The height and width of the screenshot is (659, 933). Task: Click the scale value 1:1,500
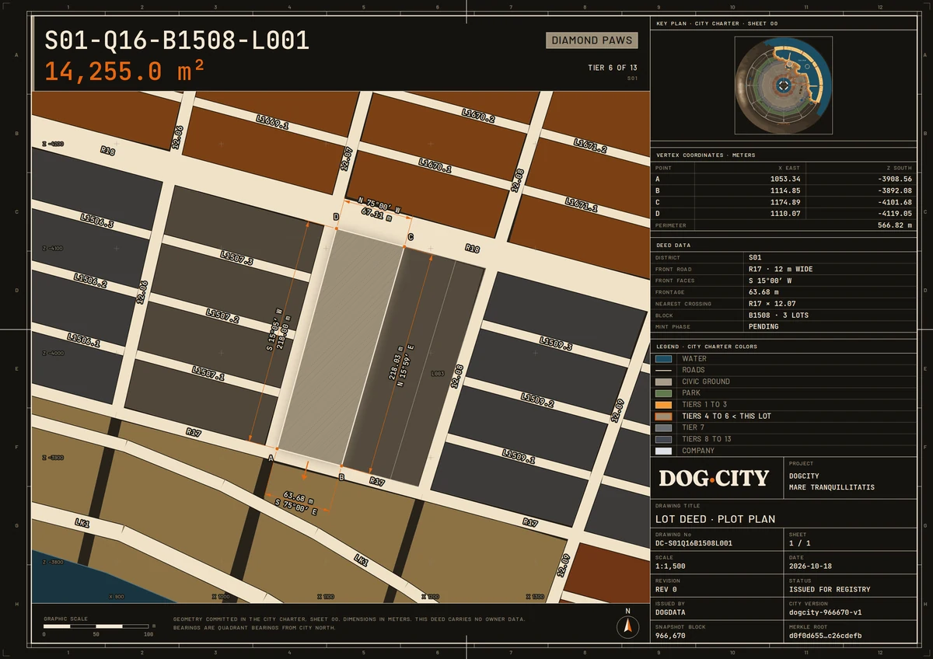click(670, 567)
